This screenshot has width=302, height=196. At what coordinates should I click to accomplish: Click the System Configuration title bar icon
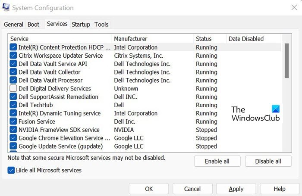[x=6, y=7]
